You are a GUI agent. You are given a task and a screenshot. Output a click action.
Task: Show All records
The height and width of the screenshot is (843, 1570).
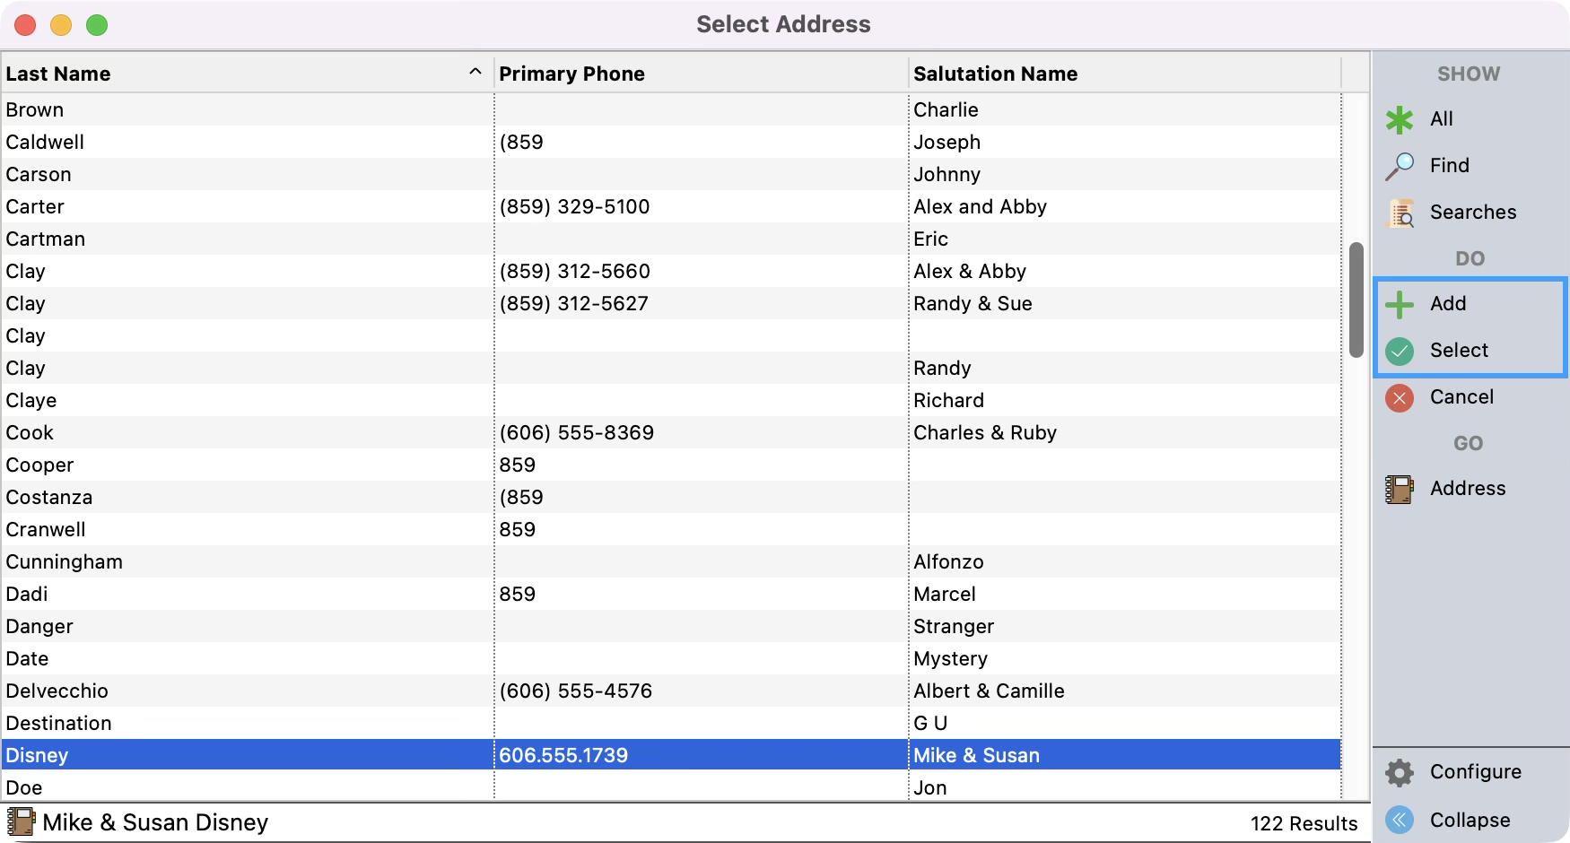point(1441,119)
